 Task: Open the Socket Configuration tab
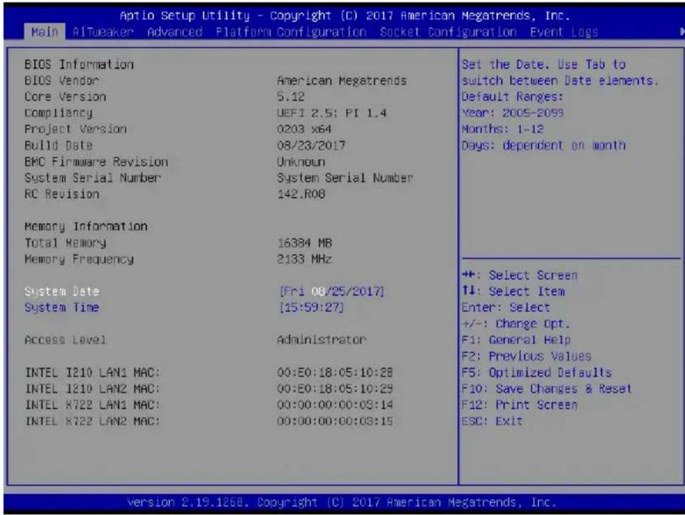(x=448, y=32)
